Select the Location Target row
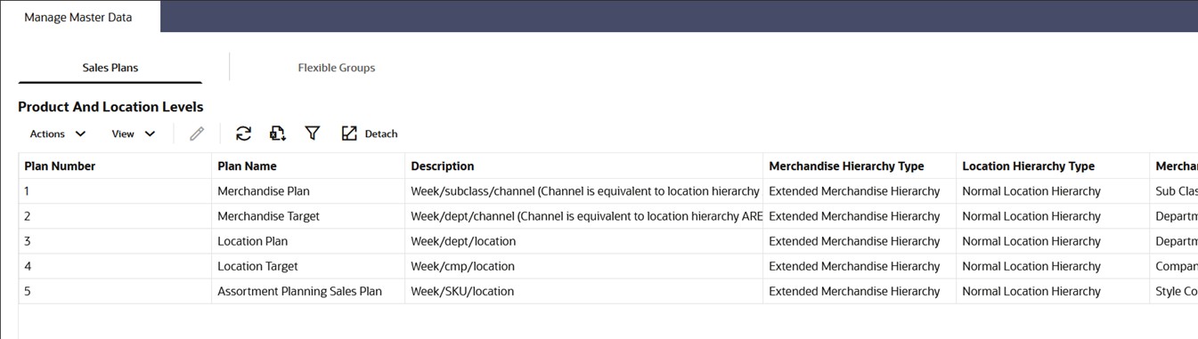This screenshot has width=1198, height=339. 608,266
